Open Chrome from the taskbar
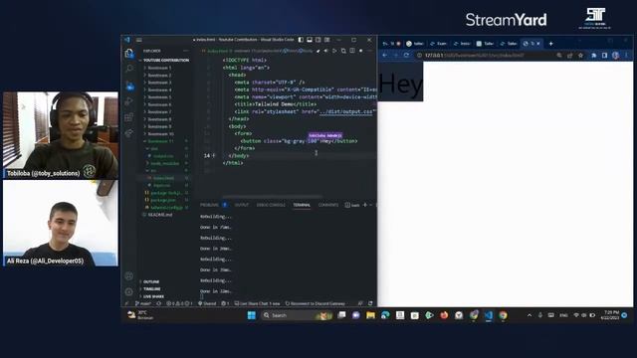637x358 pixels. click(x=503, y=315)
